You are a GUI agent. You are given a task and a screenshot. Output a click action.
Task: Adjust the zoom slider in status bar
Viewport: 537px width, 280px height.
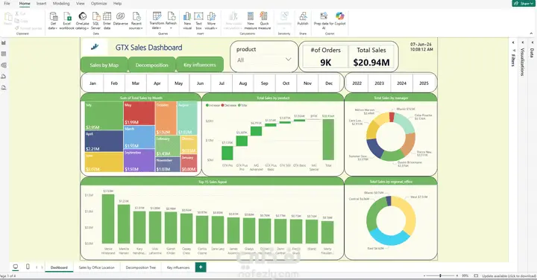pos(441,276)
